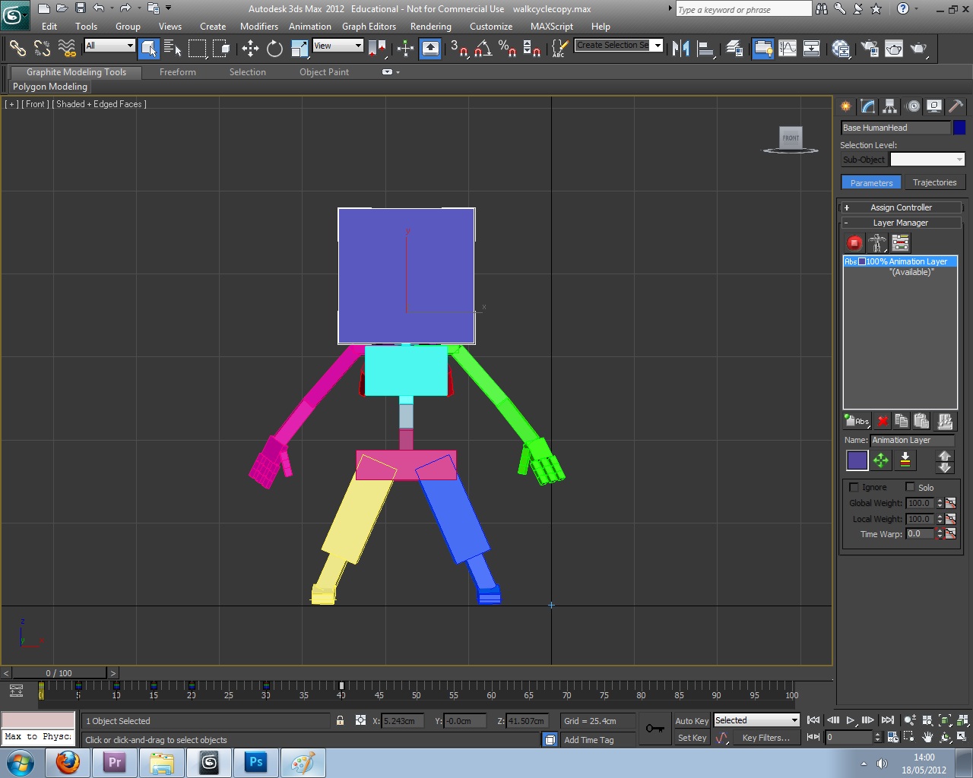Toggle the Auto Key button

click(x=691, y=721)
